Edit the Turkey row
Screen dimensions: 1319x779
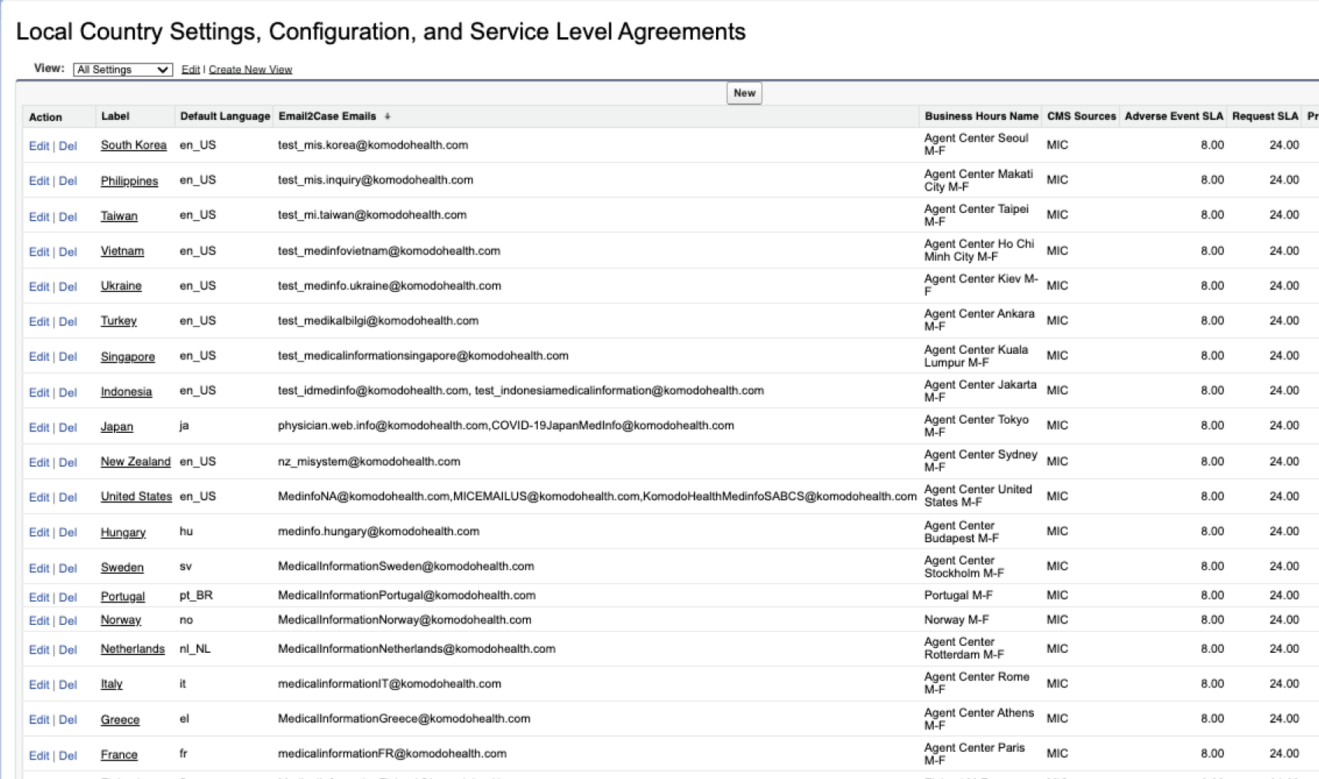[x=39, y=321]
